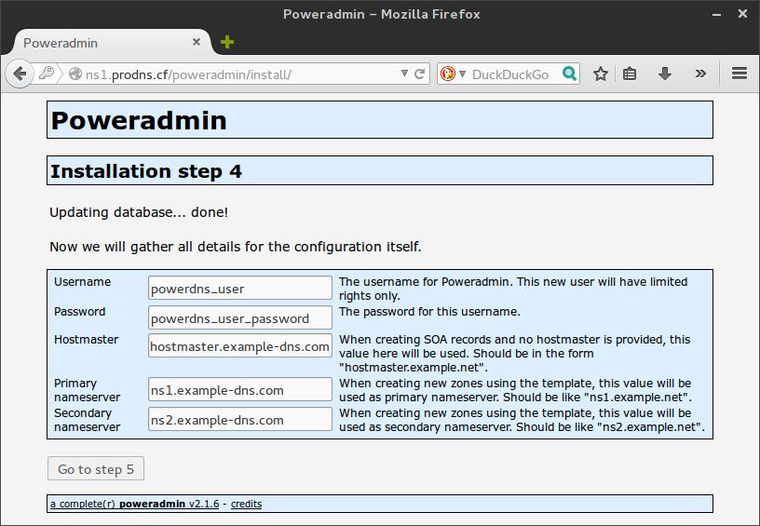Close the Firefox window
Image resolution: width=760 pixels, height=526 pixels.
pos(742,14)
